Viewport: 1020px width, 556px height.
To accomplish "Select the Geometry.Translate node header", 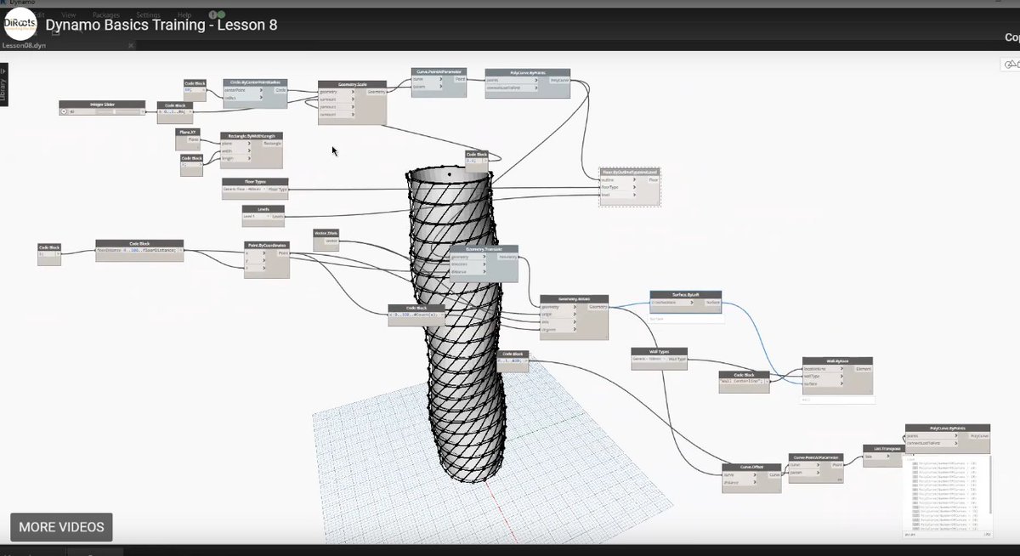I will point(484,250).
